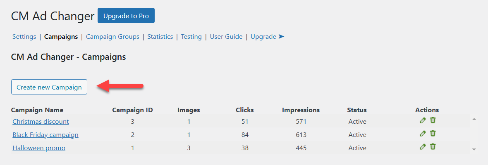Click Create new Campaign button
The image size is (488, 165).
pyautogui.click(x=49, y=87)
